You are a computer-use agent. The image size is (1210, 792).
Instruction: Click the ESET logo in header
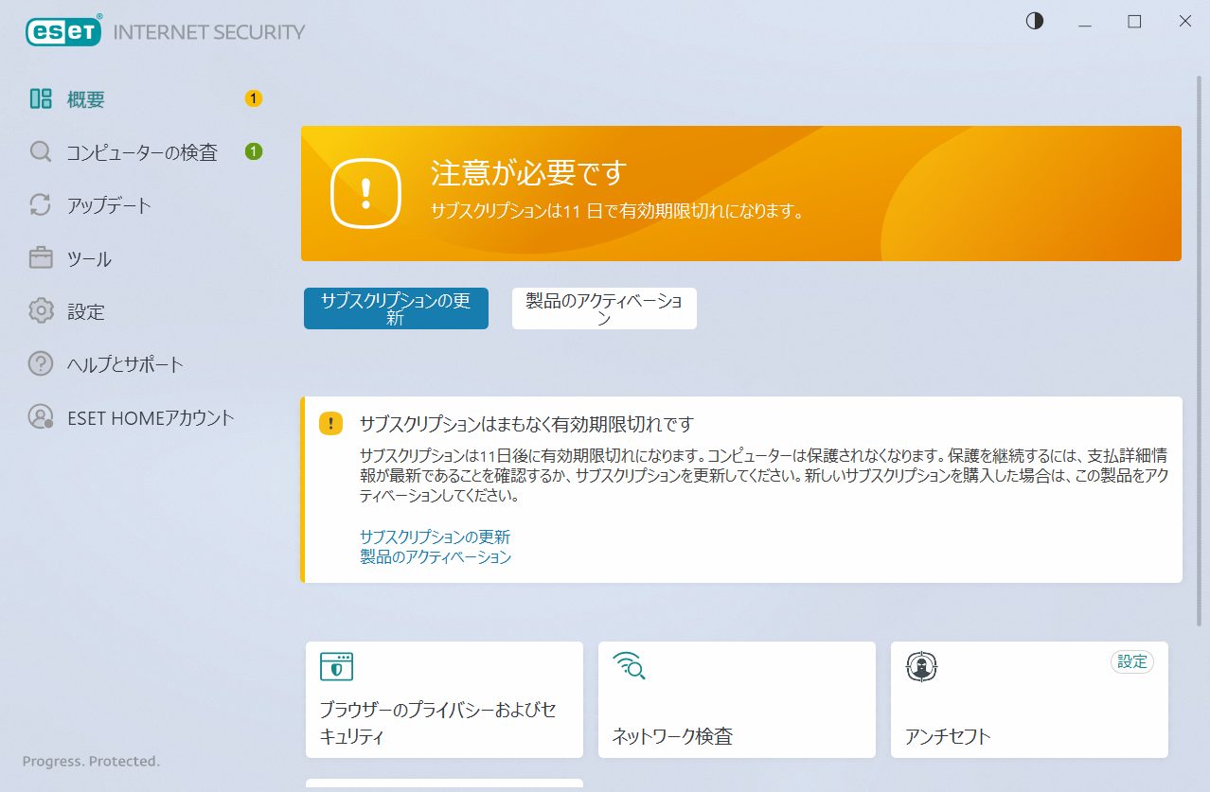pyautogui.click(x=64, y=30)
